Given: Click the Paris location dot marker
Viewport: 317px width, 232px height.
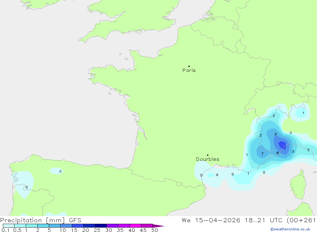Looking at the screenshot, I should pos(189,66).
